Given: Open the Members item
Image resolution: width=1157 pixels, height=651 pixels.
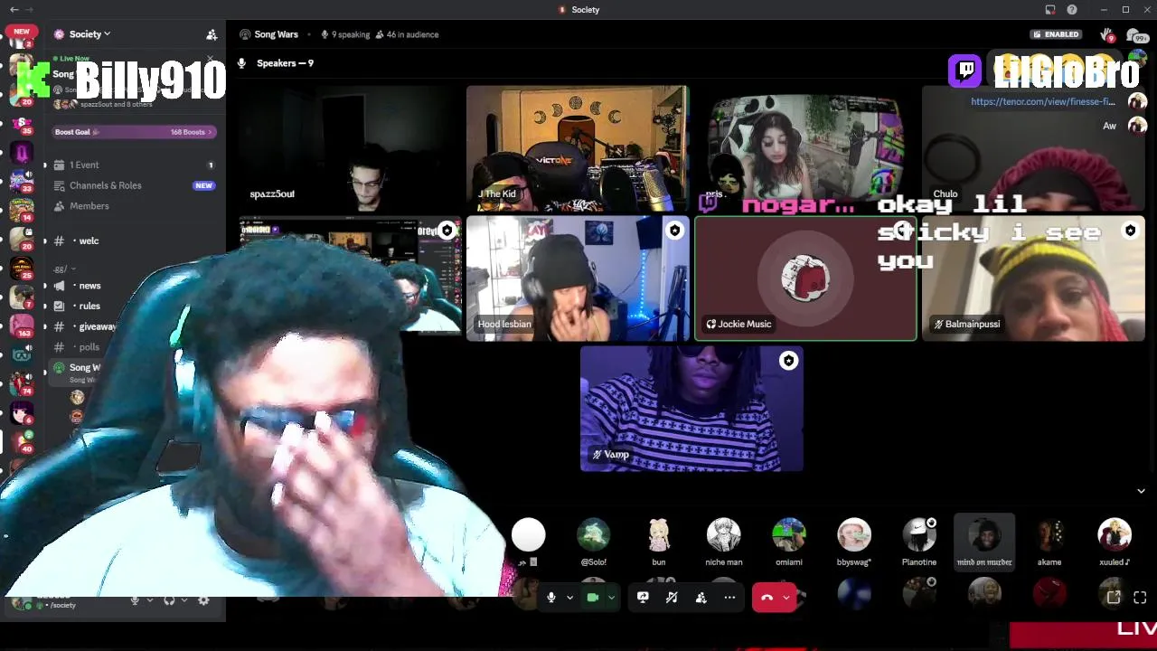Looking at the screenshot, I should pos(134,206).
